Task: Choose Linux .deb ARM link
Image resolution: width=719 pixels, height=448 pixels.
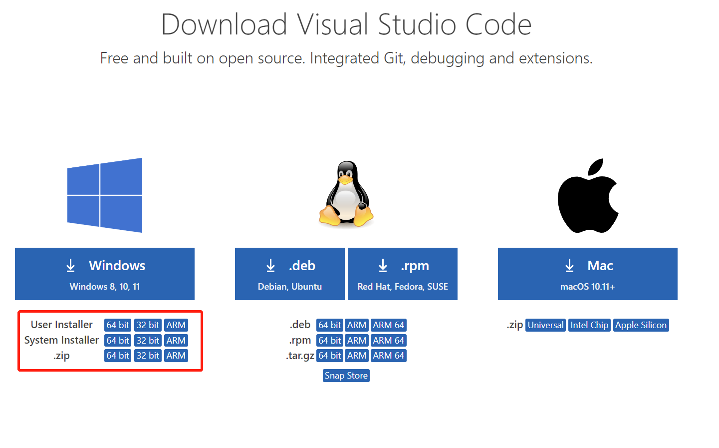Action: click(357, 325)
